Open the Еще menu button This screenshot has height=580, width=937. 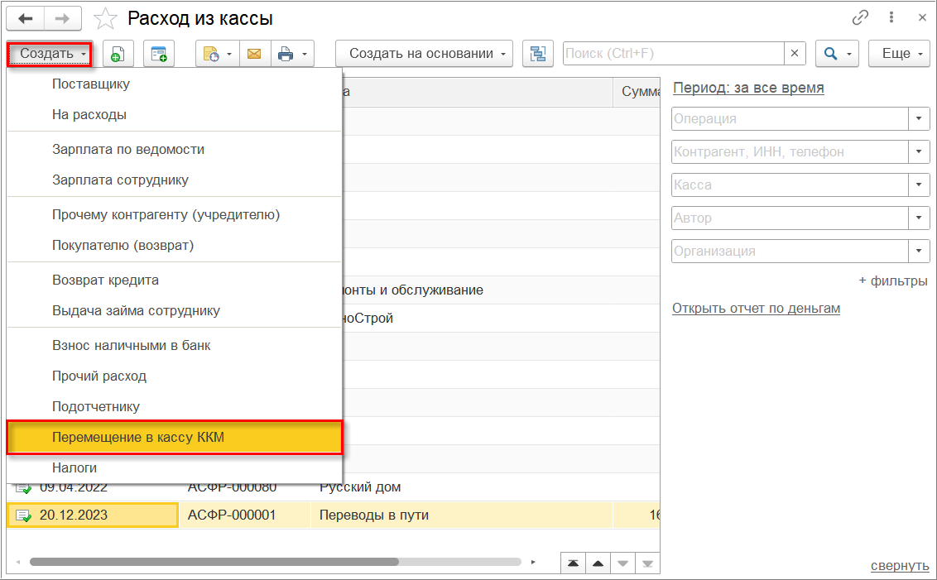[x=900, y=54]
